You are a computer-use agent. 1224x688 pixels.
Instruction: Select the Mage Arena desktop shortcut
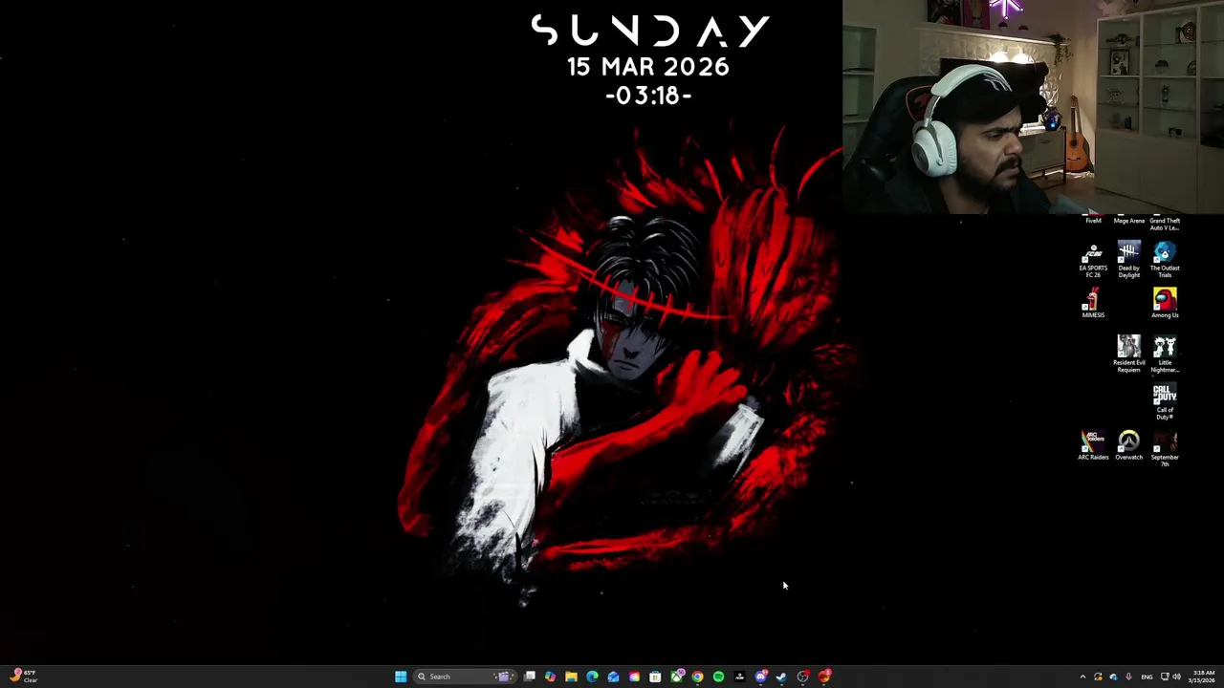[x=1128, y=220]
